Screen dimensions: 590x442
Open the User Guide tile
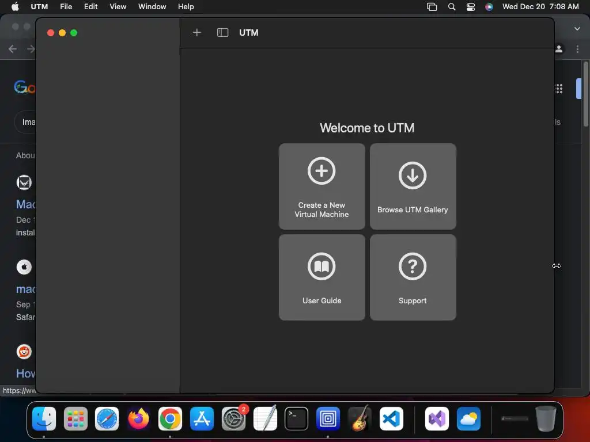[x=322, y=277]
